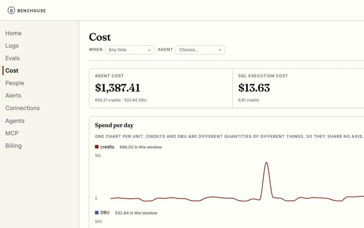364x228 pixels.
Task: Click the BENCHOUSE brand name text
Action: click(31, 11)
